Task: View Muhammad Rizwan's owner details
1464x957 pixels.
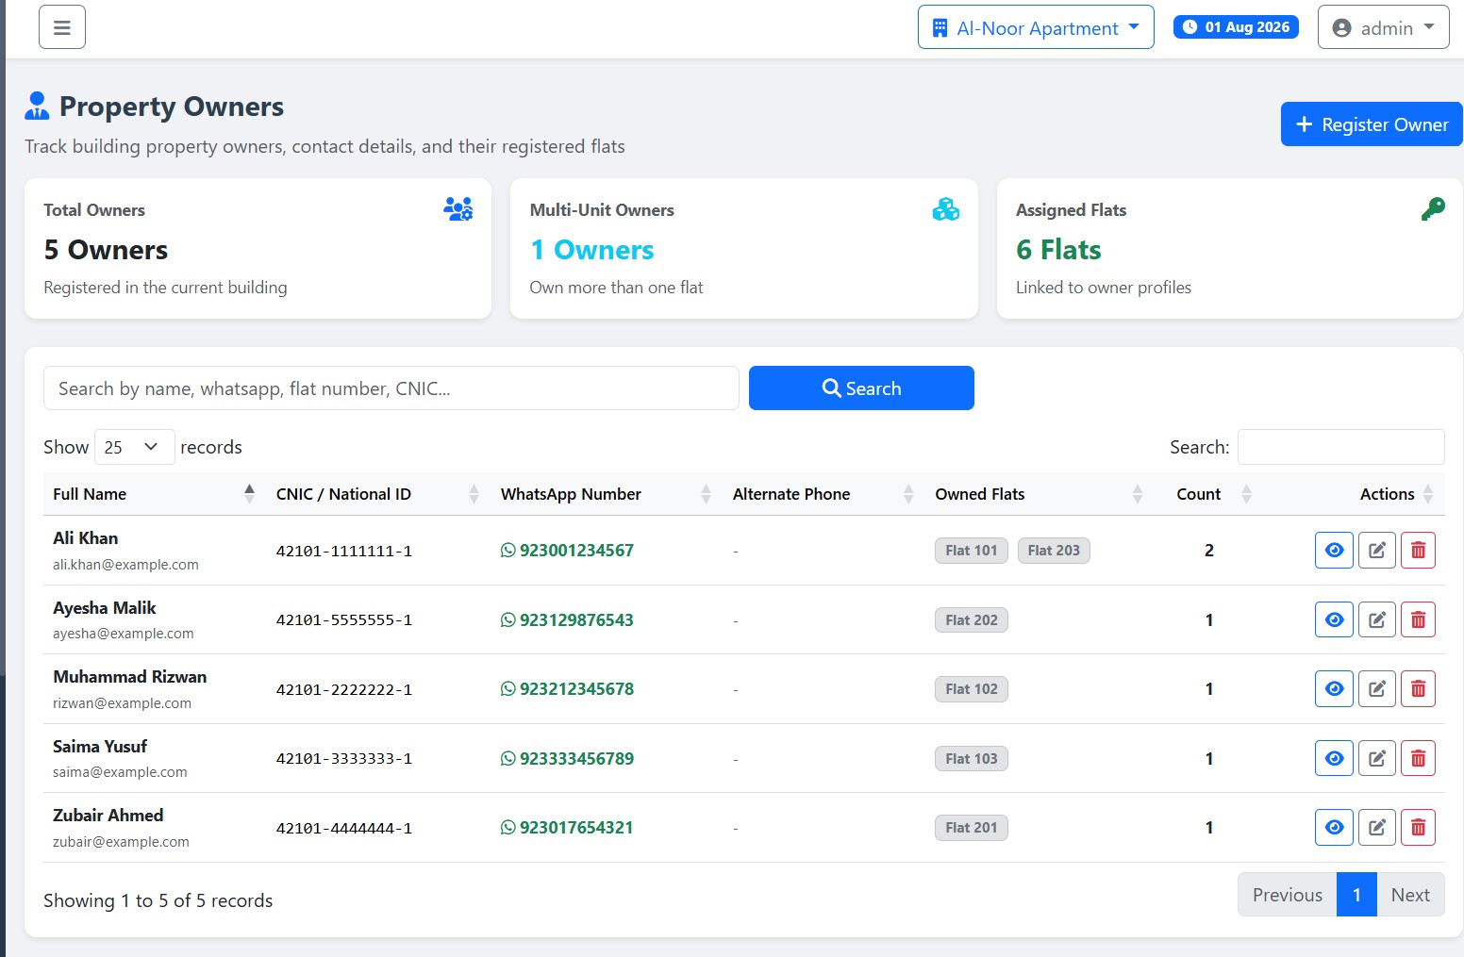Action: [x=1334, y=689]
